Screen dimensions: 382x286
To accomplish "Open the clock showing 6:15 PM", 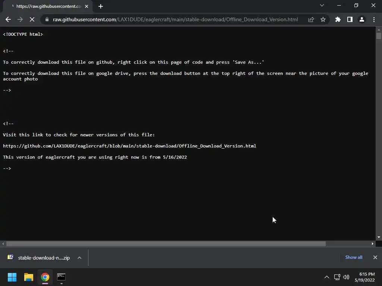I will tap(365, 277).
